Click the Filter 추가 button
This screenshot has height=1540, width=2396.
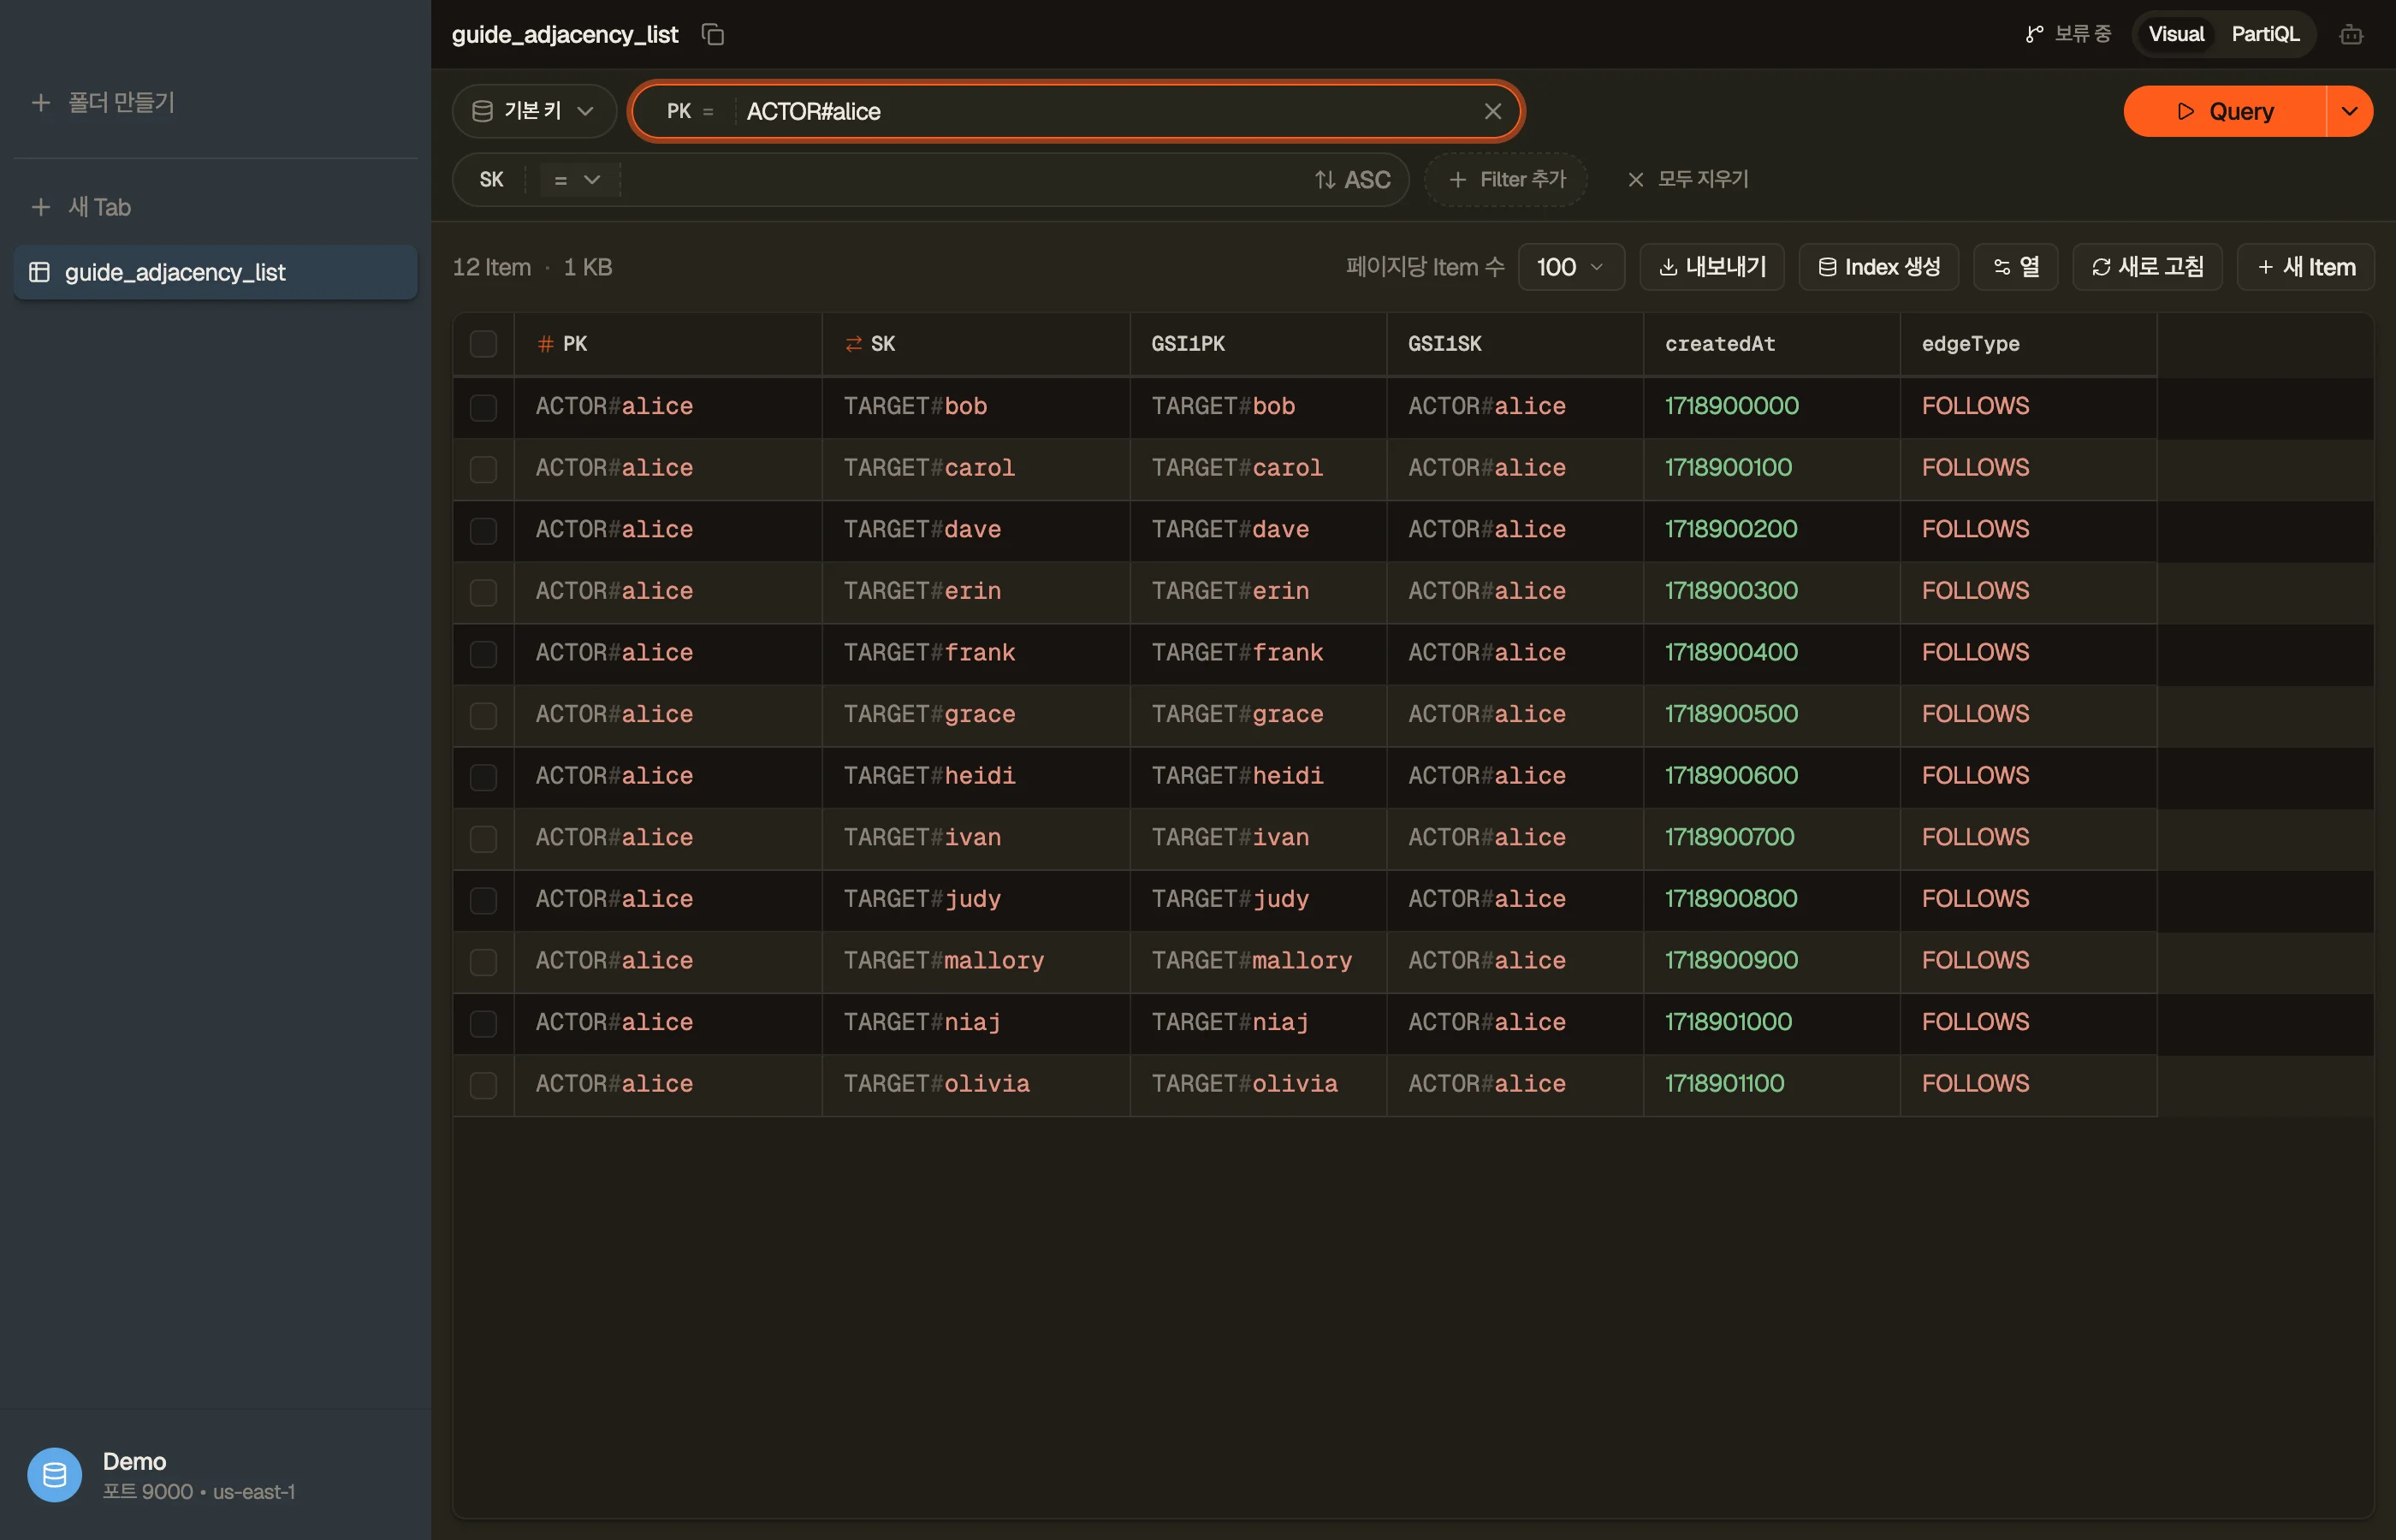1506,180
